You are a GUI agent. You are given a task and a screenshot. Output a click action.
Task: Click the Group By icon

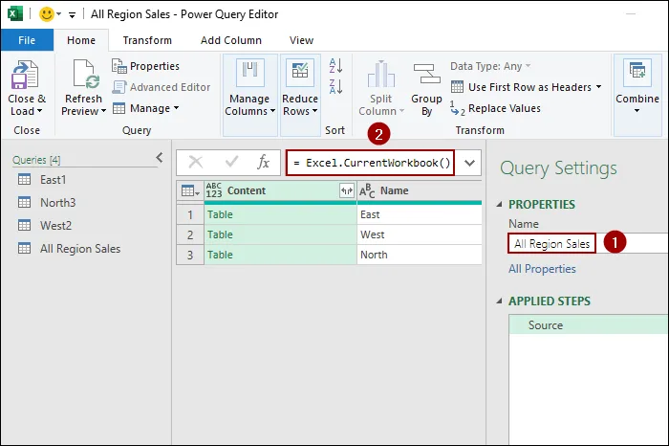426,74
